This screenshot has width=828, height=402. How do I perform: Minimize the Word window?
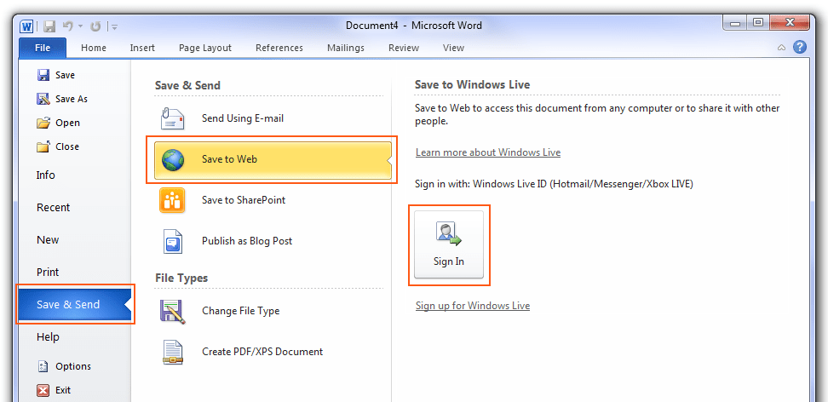coord(735,22)
